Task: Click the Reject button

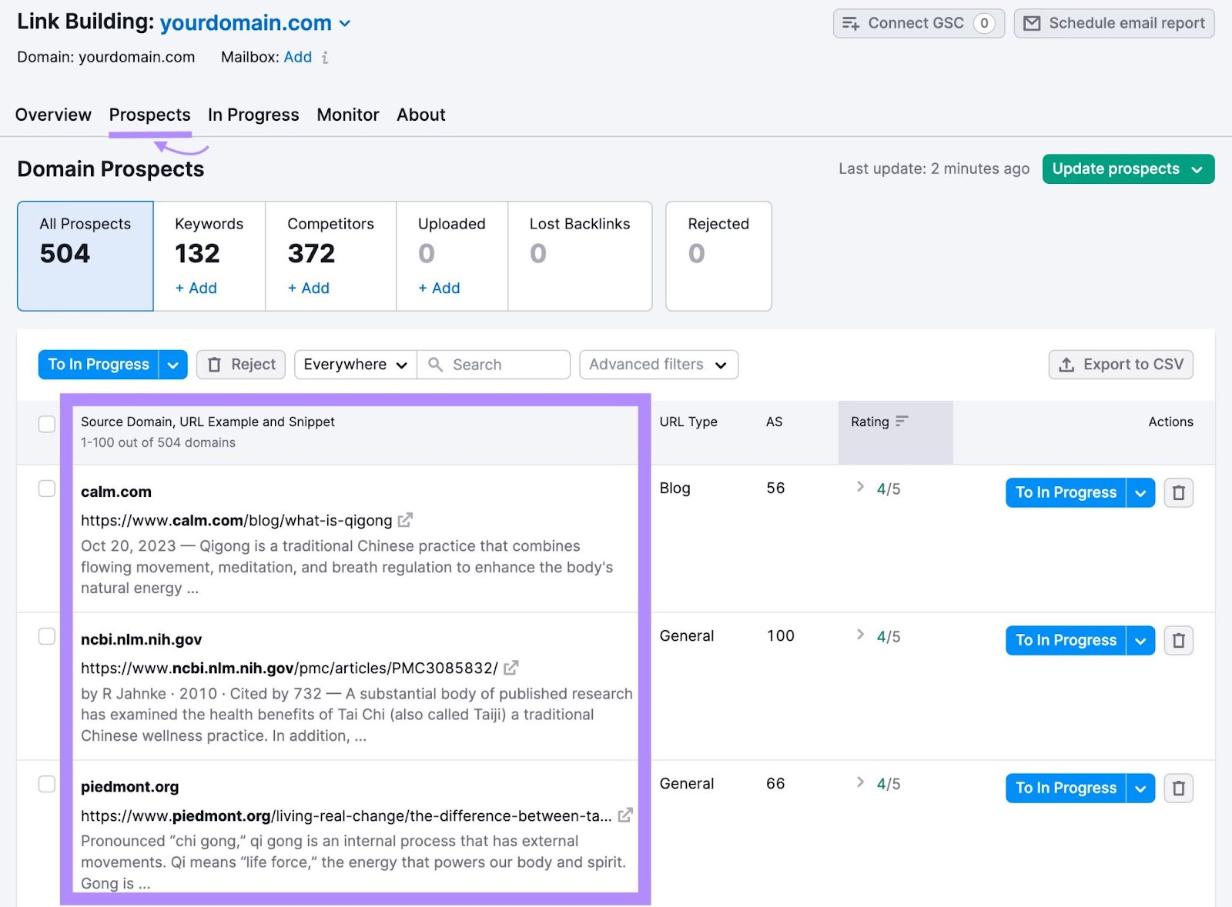Action: pos(241,365)
